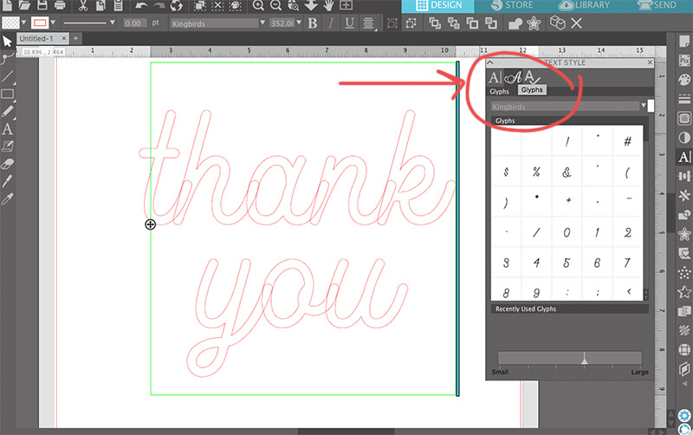Viewport: 693px width, 435px height.
Task: Select the Line drawing tool
Action: 7,76
